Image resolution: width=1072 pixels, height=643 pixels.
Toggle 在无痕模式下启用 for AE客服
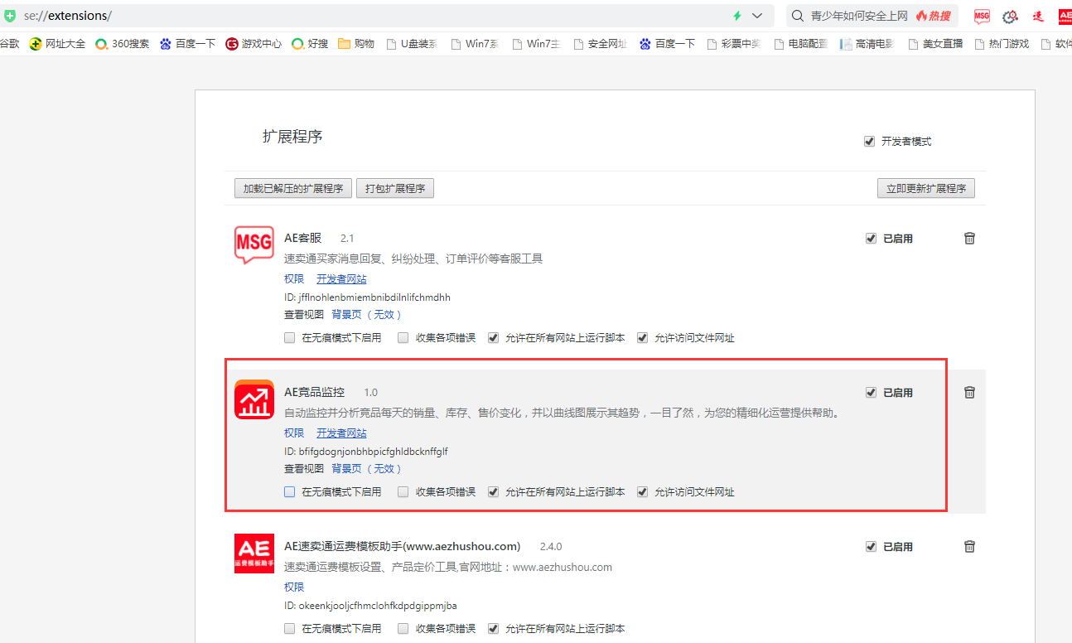[289, 338]
